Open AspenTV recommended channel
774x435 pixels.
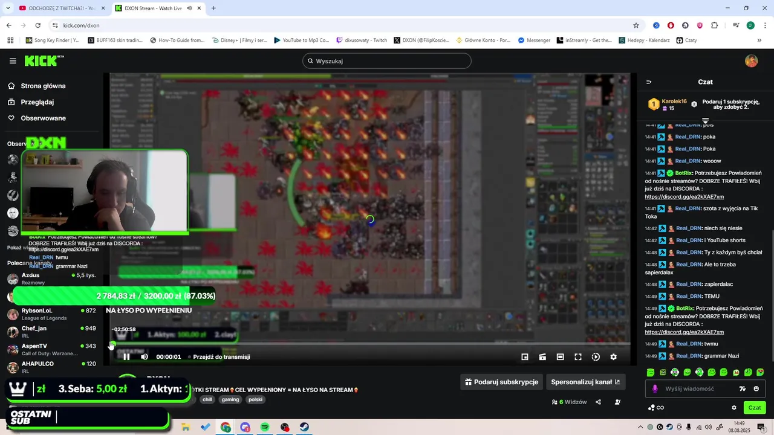(x=51, y=349)
